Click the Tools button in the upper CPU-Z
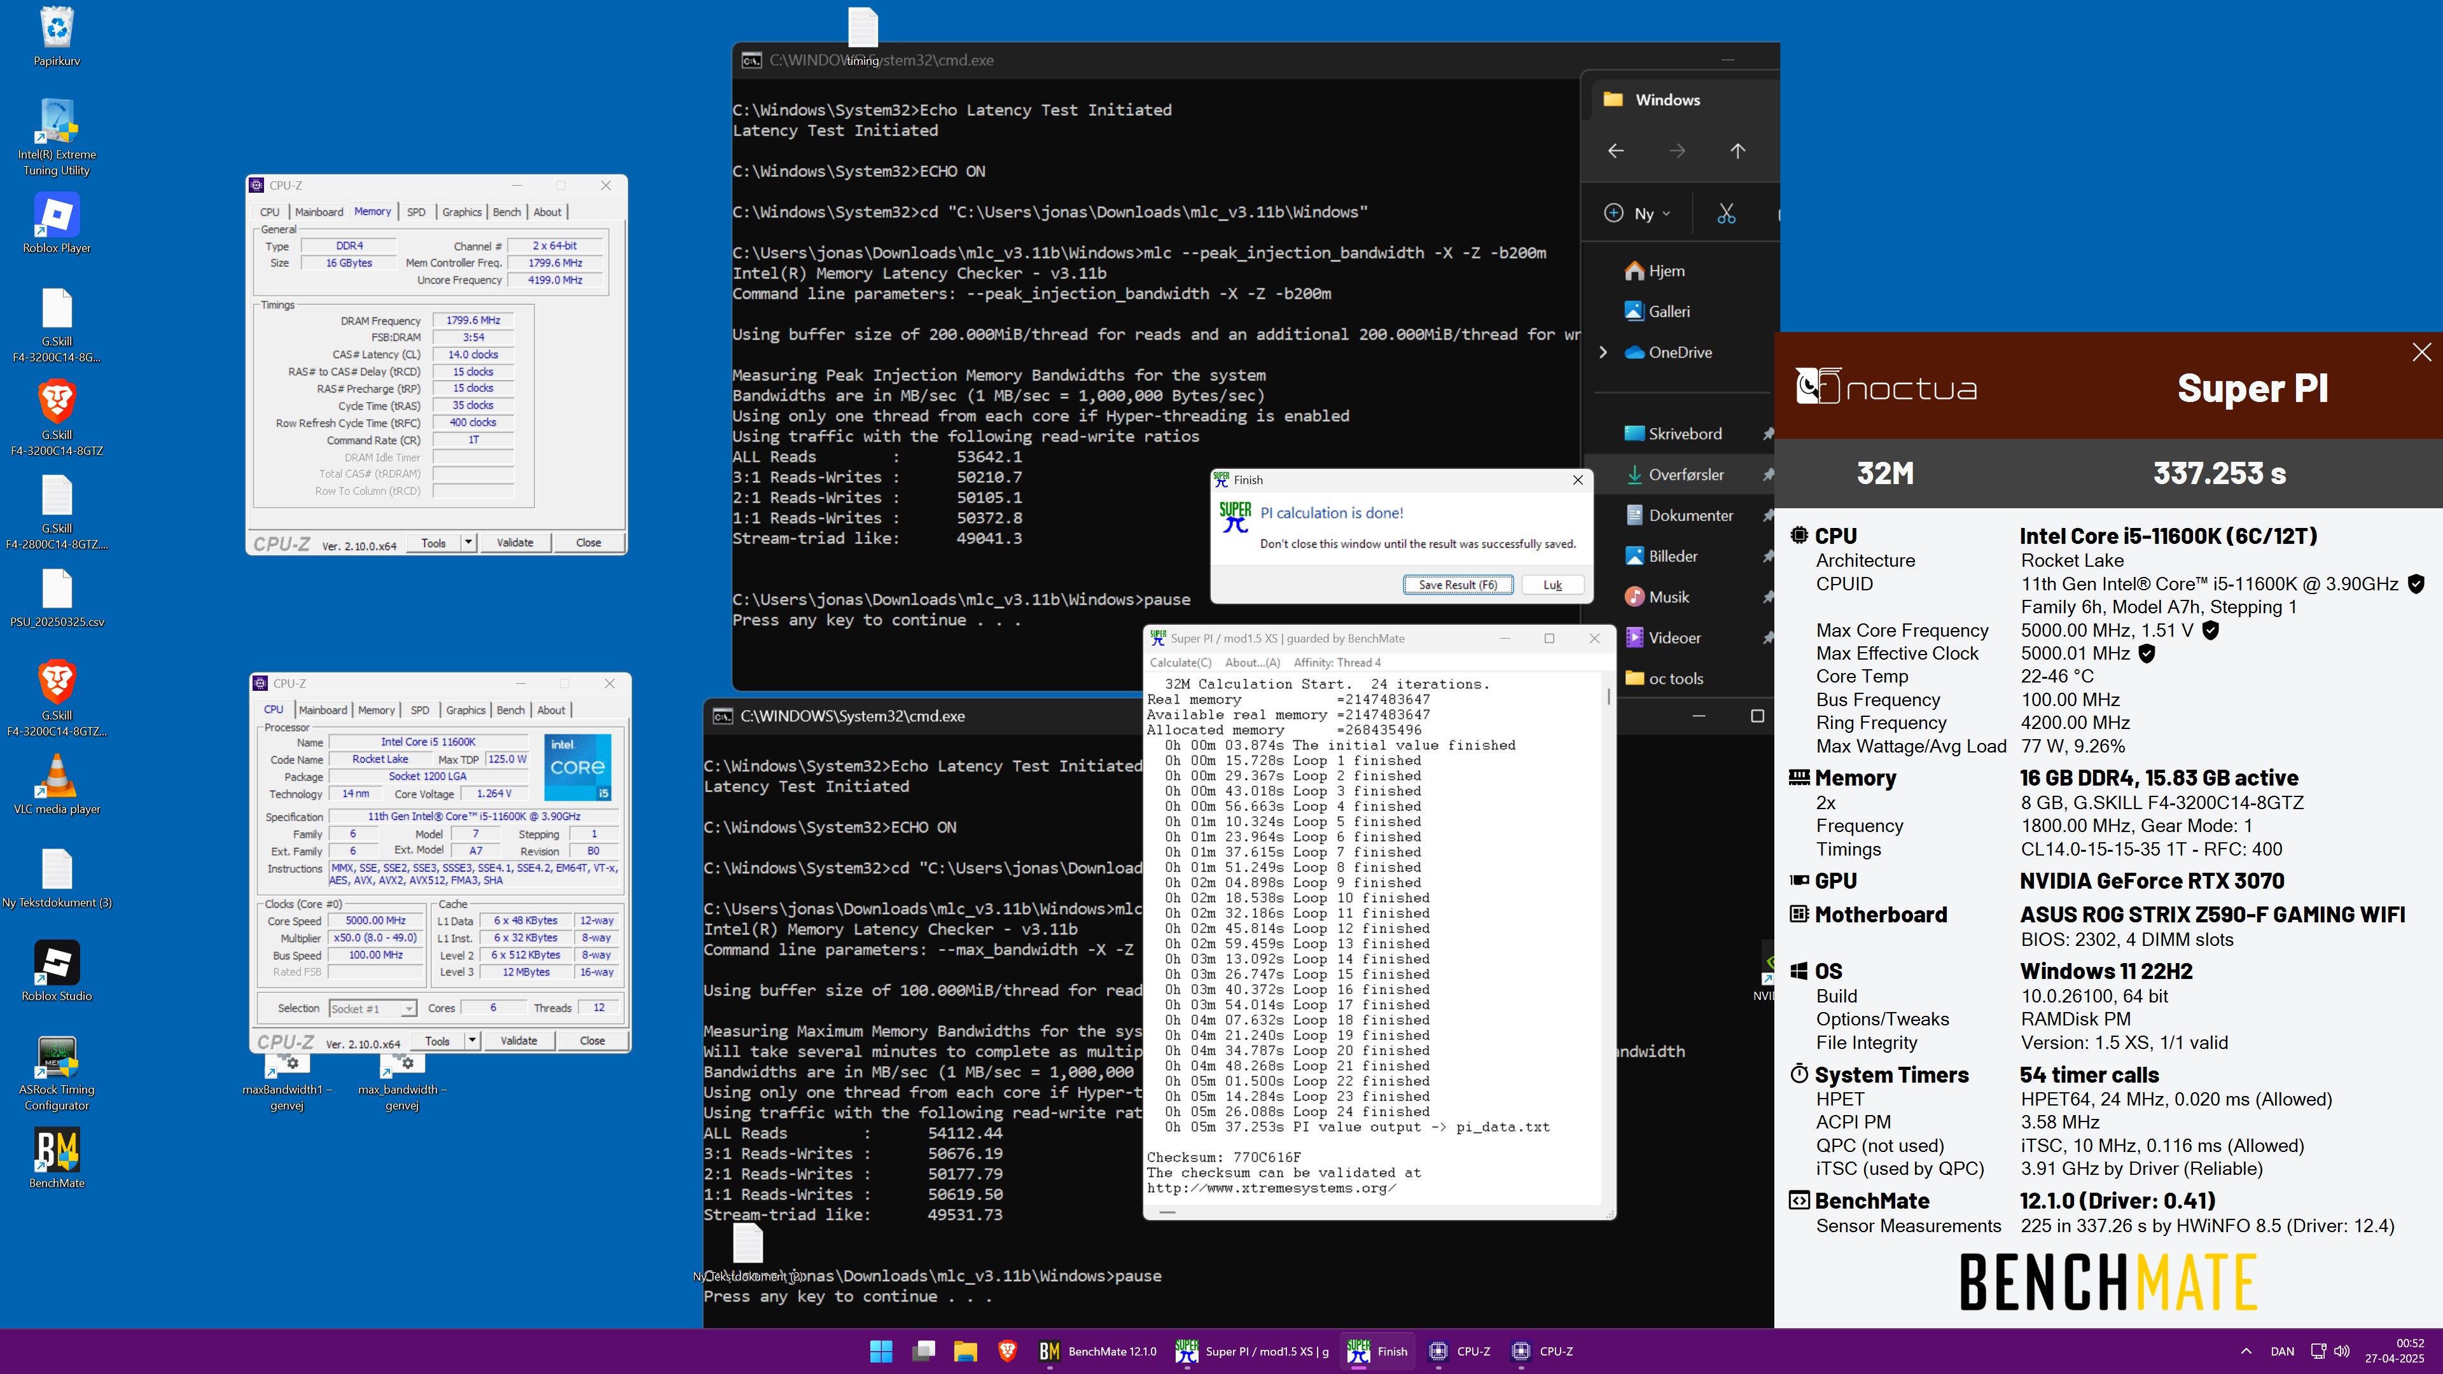Image resolution: width=2443 pixels, height=1374 pixels. click(433, 543)
